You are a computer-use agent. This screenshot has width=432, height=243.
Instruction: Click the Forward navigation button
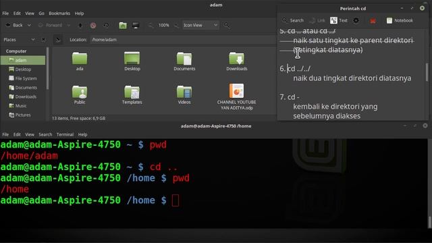tap(50, 26)
